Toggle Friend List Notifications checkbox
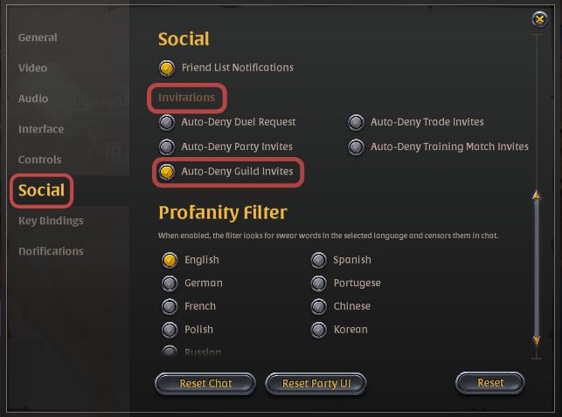Viewport: 562px width, 417px height. (167, 67)
